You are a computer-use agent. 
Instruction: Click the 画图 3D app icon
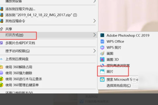point(102,60)
